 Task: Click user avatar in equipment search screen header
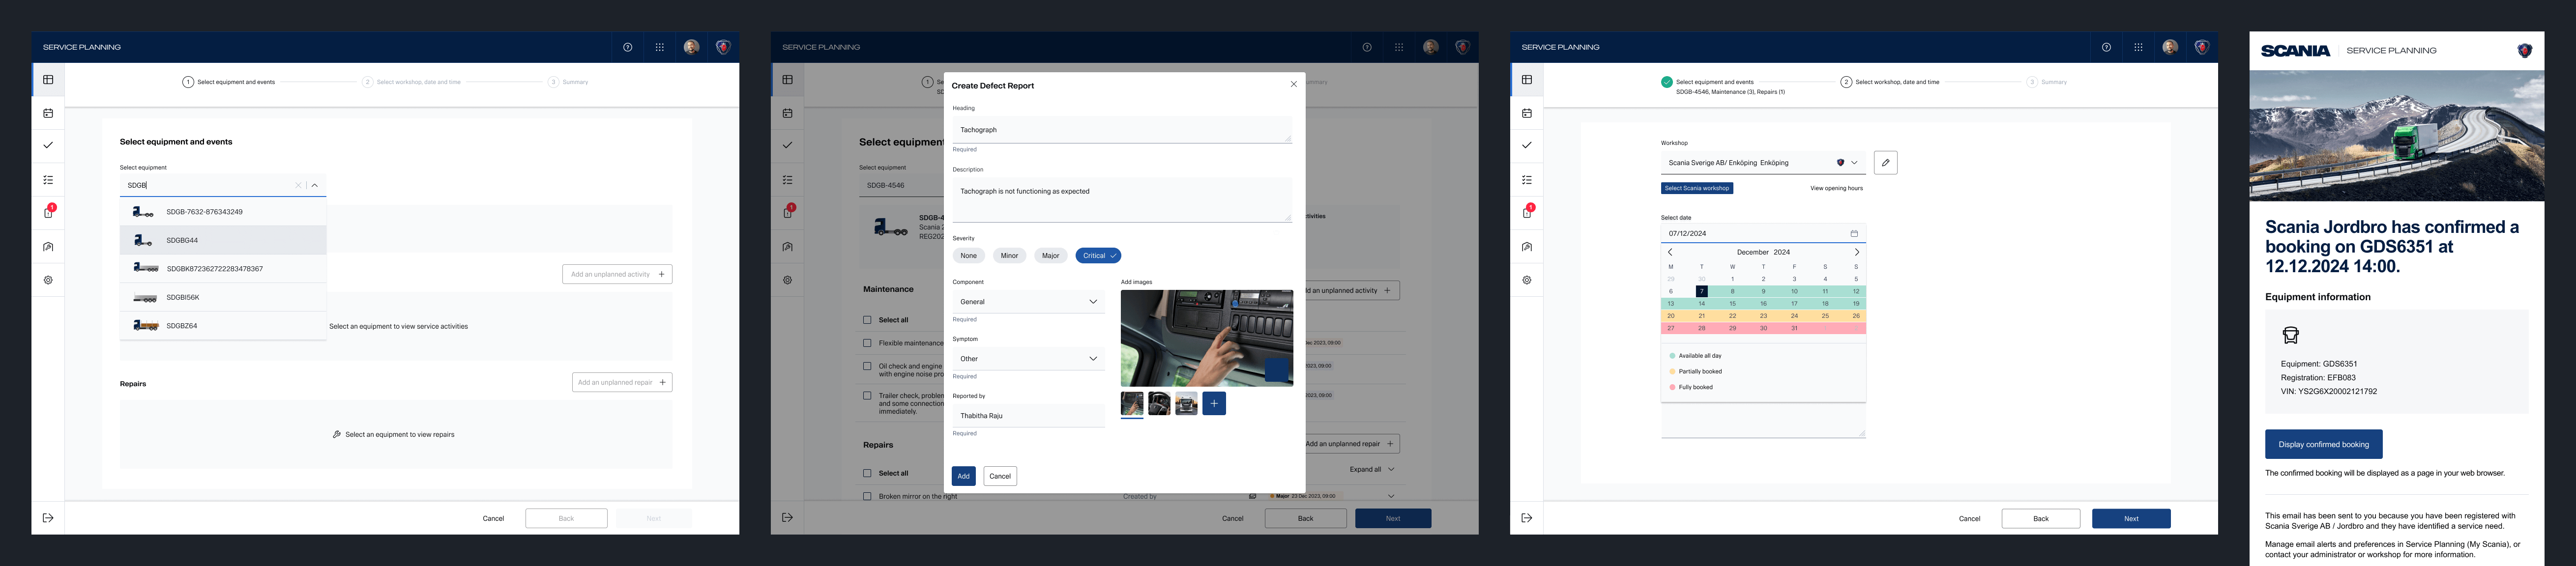pos(691,47)
